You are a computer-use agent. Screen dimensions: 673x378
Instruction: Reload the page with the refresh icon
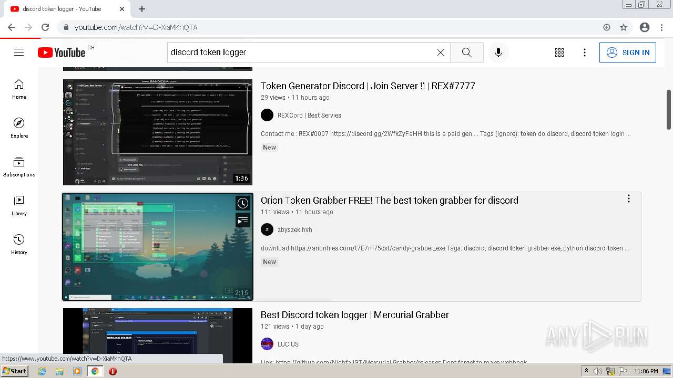coord(45,27)
